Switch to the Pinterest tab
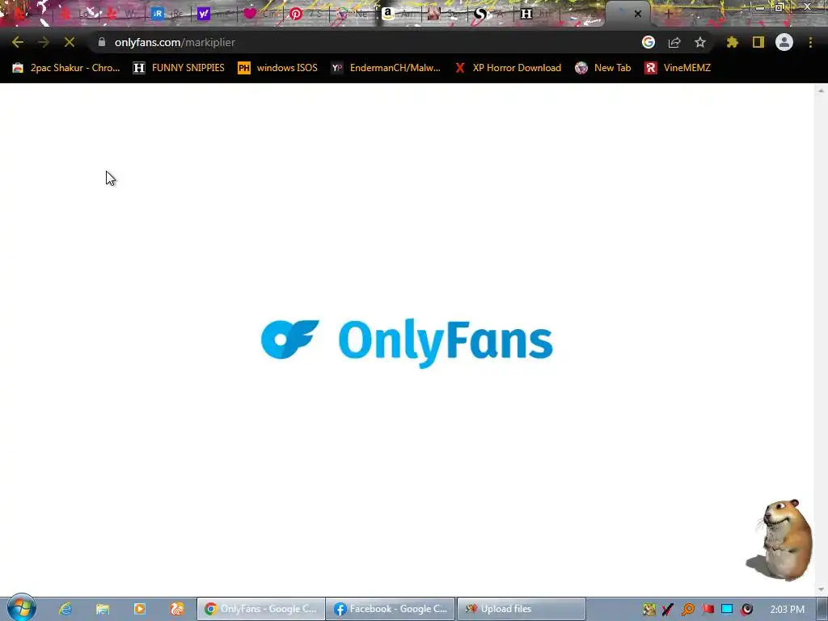The width and height of the screenshot is (828, 621). (x=305, y=14)
